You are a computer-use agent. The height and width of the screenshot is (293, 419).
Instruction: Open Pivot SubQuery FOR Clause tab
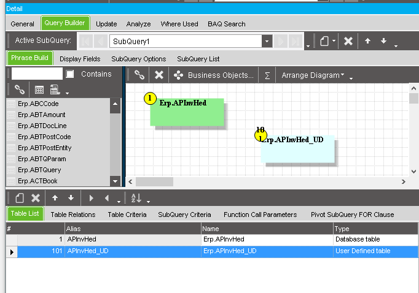pyautogui.click(x=352, y=215)
